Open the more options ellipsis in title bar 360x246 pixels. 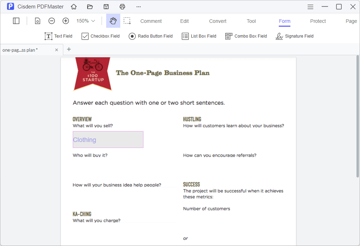click(139, 7)
